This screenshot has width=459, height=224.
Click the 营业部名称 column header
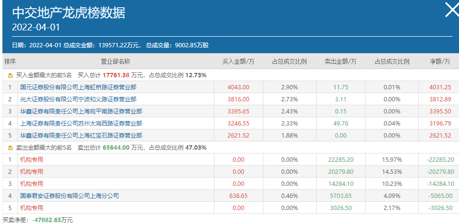point(115,62)
